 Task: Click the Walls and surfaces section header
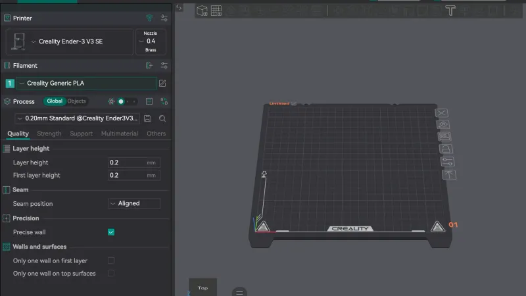click(x=39, y=247)
